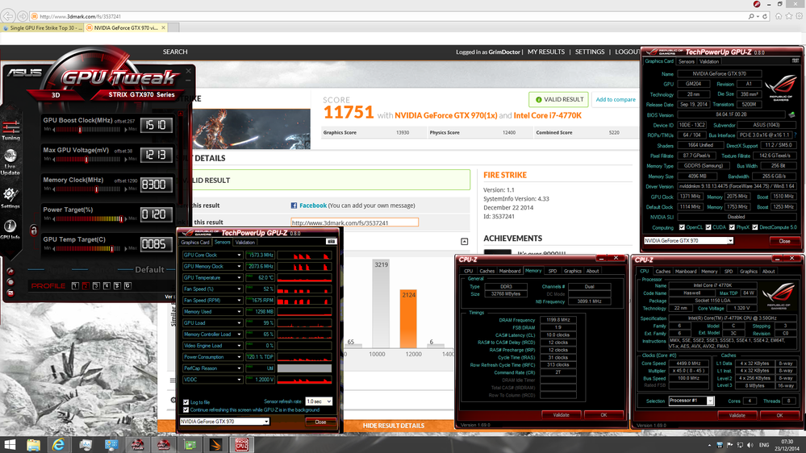This screenshot has height=453, width=806.
Task: Open the Power Consumption sensor dropdown
Action: 239,356
